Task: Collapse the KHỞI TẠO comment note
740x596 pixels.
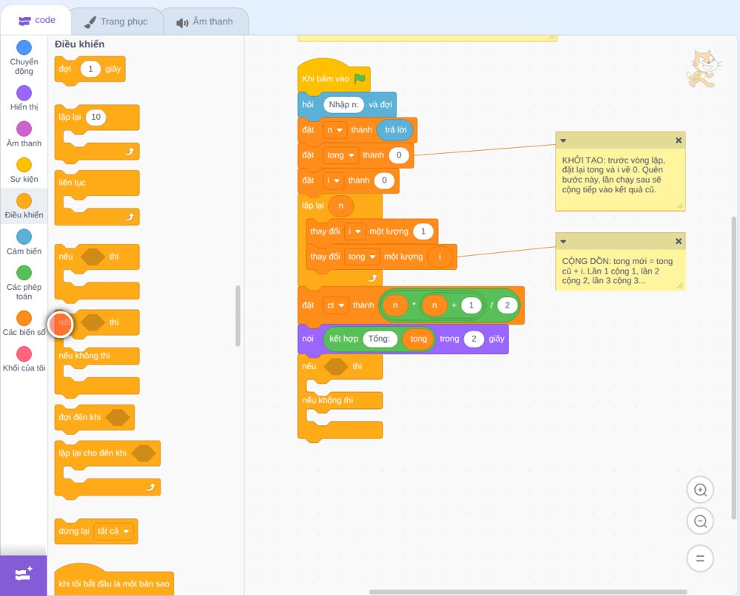Action: (x=563, y=140)
